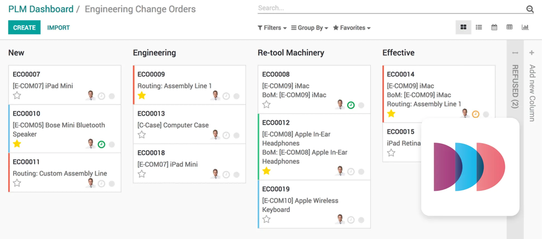The height and width of the screenshot is (239, 542).
Task: Click the user avatar on ECO0019
Action: pos(340,219)
